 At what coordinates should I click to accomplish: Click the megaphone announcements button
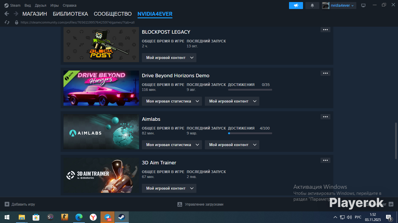[296, 6]
